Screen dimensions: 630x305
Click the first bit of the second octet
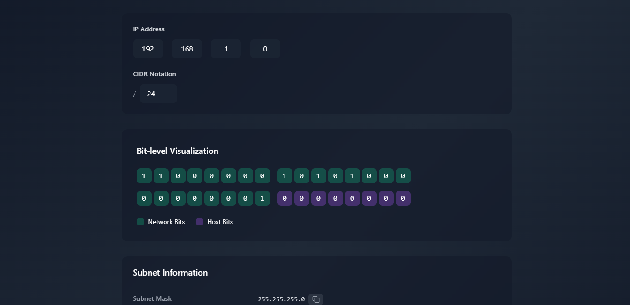click(x=285, y=176)
